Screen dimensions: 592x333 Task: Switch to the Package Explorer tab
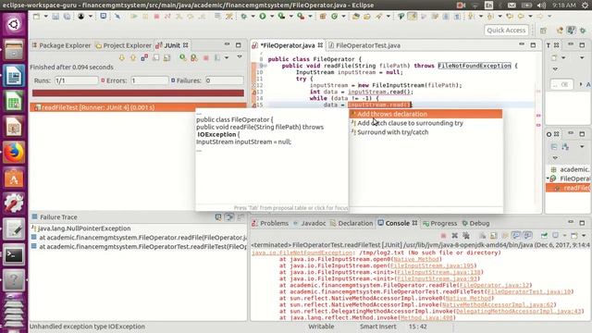[x=61, y=45]
